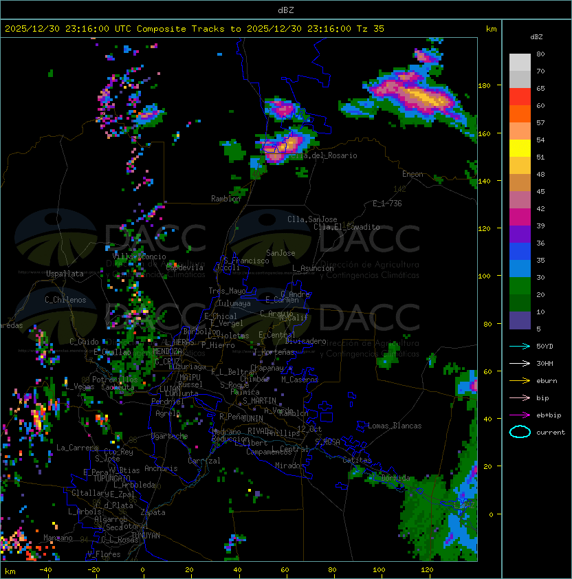Click the white 30HM arrow icon
Image resolution: width=572 pixels, height=579 pixels.
520,363
